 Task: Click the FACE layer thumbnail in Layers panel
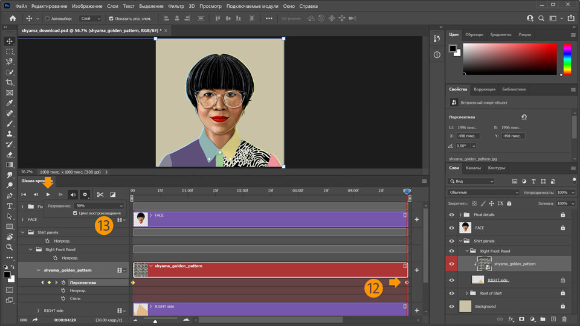(466, 228)
